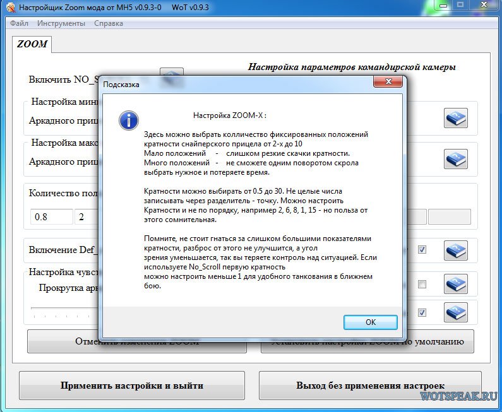502x412 pixels.
Task: Click the zoom value field containing 0.8
Action: 51,217
